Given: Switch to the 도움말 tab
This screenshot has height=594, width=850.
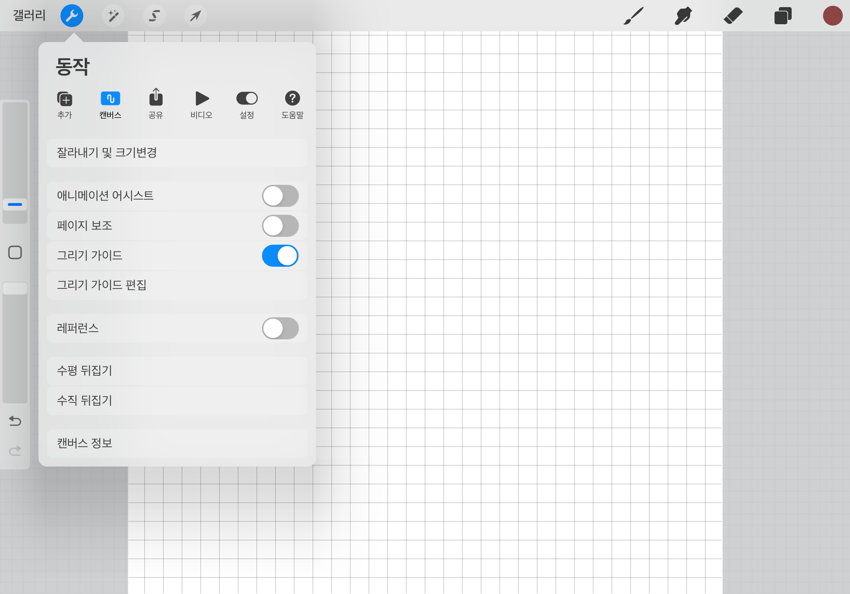Looking at the screenshot, I should [x=293, y=105].
